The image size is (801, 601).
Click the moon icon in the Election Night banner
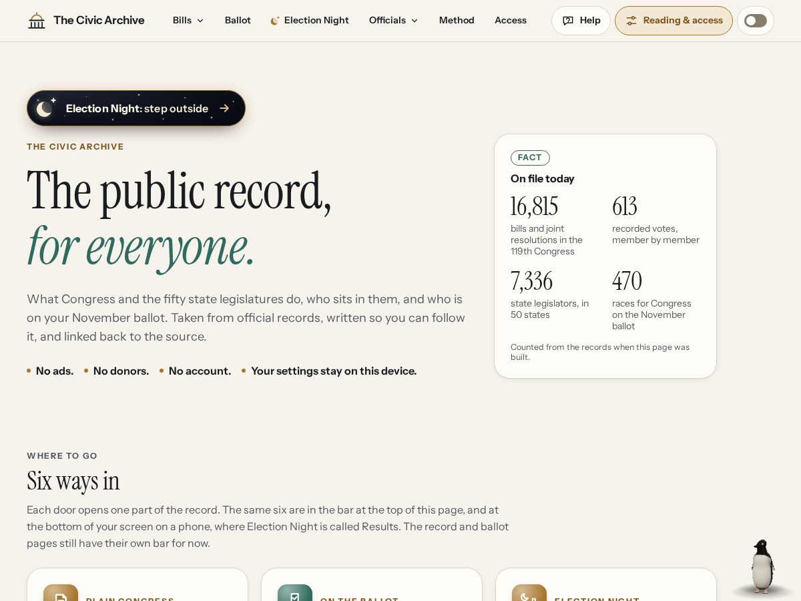tap(45, 108)
